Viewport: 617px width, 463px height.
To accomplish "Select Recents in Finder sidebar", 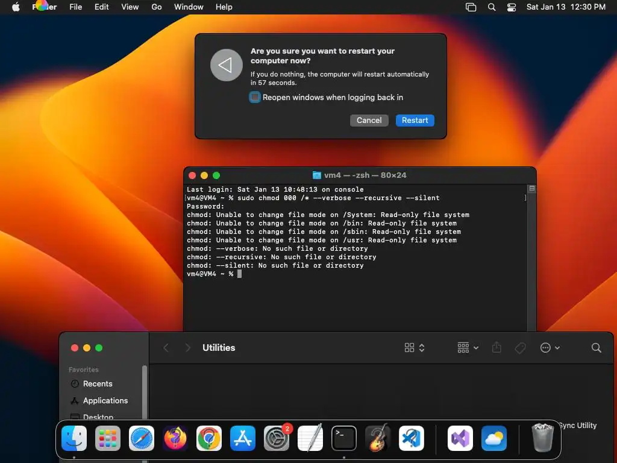I will 98,383.
